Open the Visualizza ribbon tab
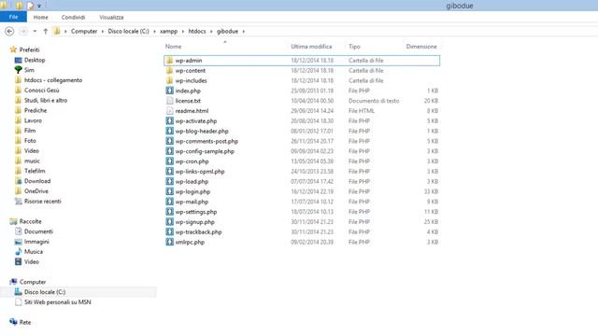The width and height of the screenshot is (598, 336). [x=111, y=17]
